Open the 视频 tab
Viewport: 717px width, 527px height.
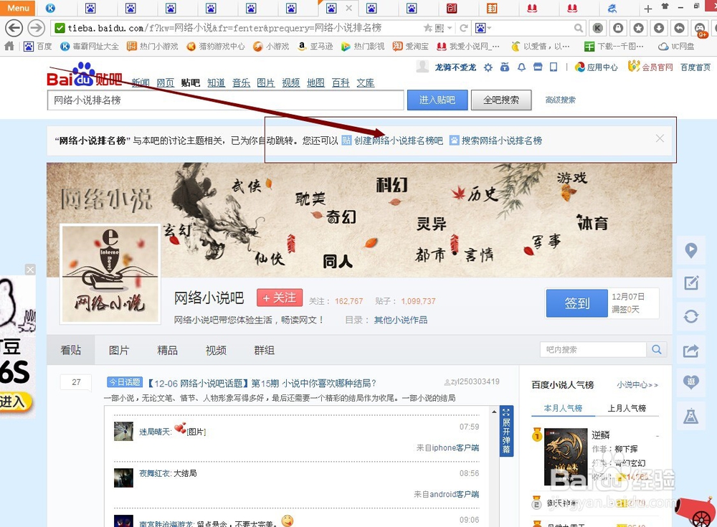point(216,350)
